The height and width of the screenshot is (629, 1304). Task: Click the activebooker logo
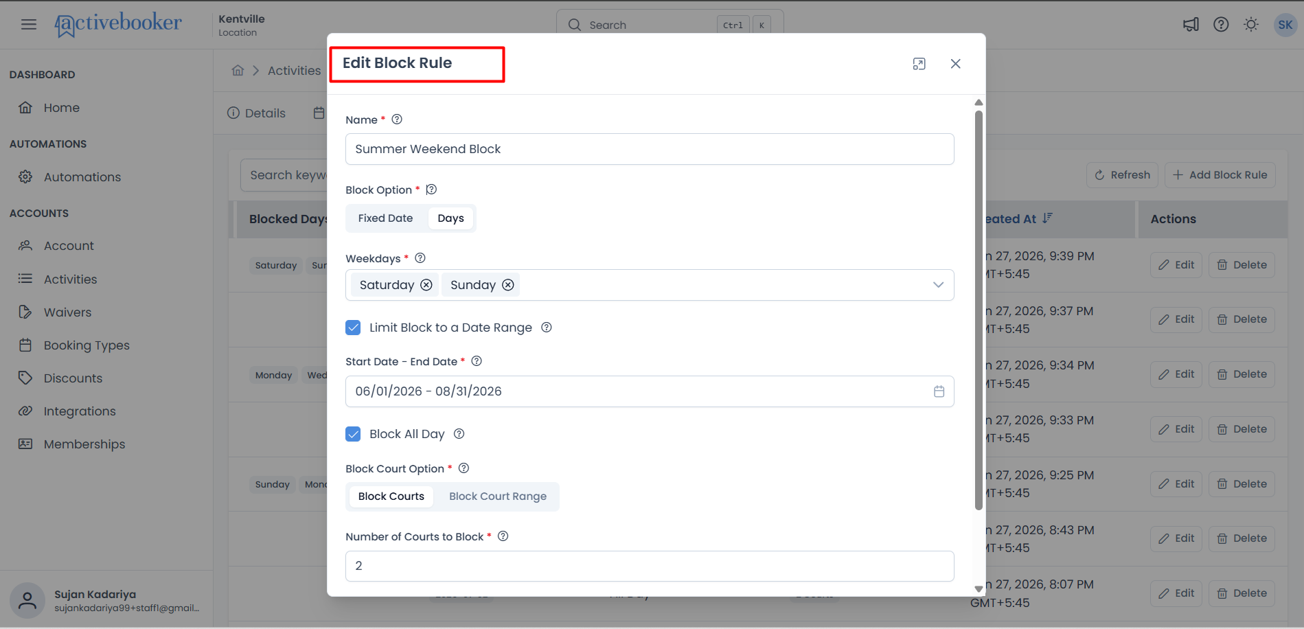pos(118,24)
